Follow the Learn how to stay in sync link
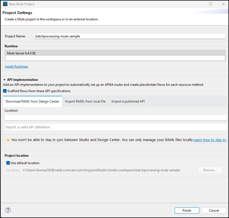 pos(210,140)
